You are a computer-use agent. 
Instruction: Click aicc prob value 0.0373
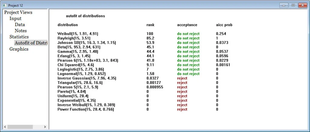click(x=222, y=43)
